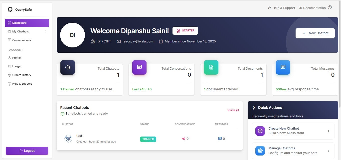Select the Create New Chatbot plus icon
Screen dimensions: 341x160
(260, 131)
